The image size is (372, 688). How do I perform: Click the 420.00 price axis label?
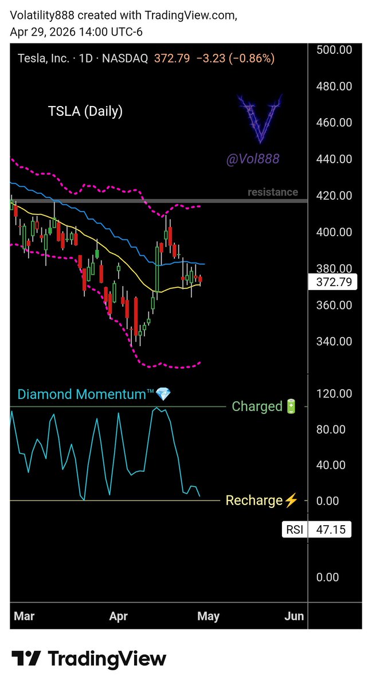334,196
